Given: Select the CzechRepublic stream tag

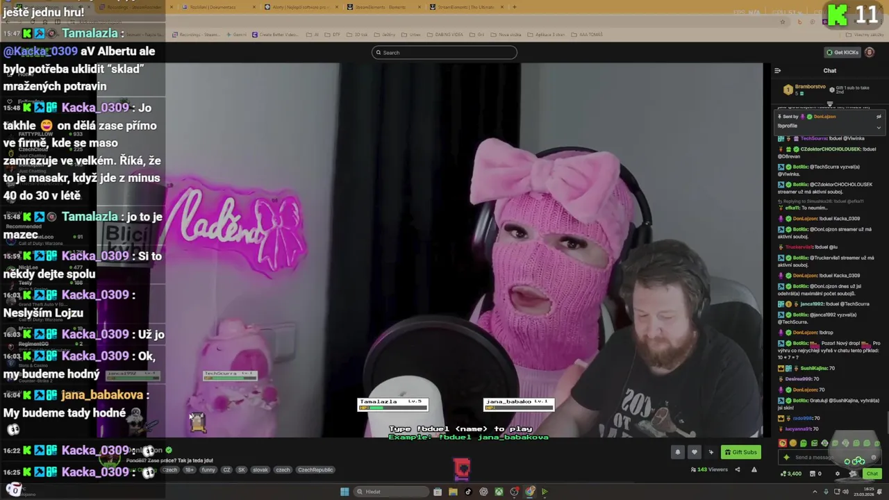Looking at the screenshot, I should pyautogui.click(x=315, y=469).
